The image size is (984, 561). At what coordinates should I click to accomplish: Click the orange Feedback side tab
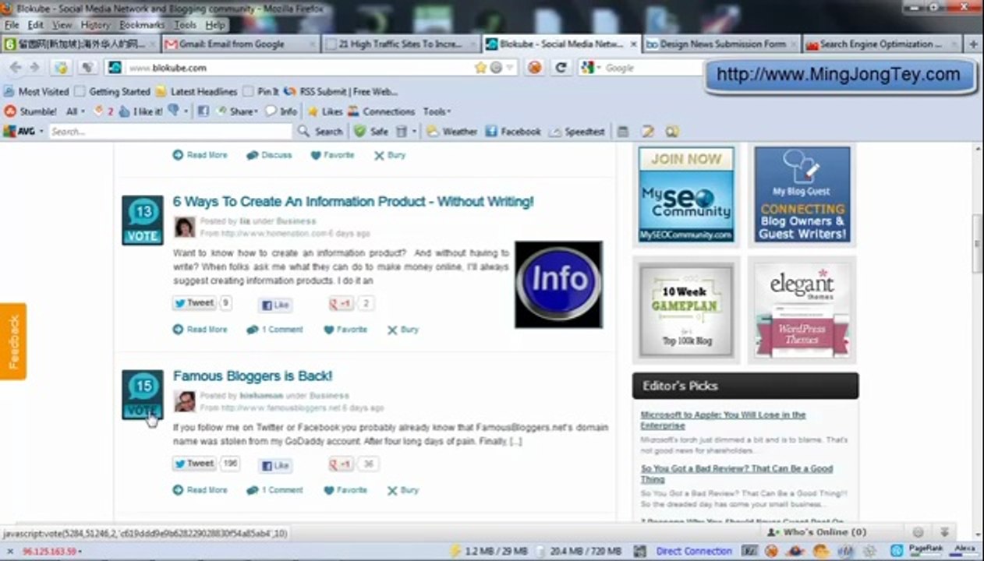[13, 341]
